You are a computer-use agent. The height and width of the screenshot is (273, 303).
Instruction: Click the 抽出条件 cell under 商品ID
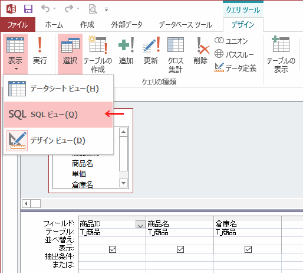pos(112,257)
